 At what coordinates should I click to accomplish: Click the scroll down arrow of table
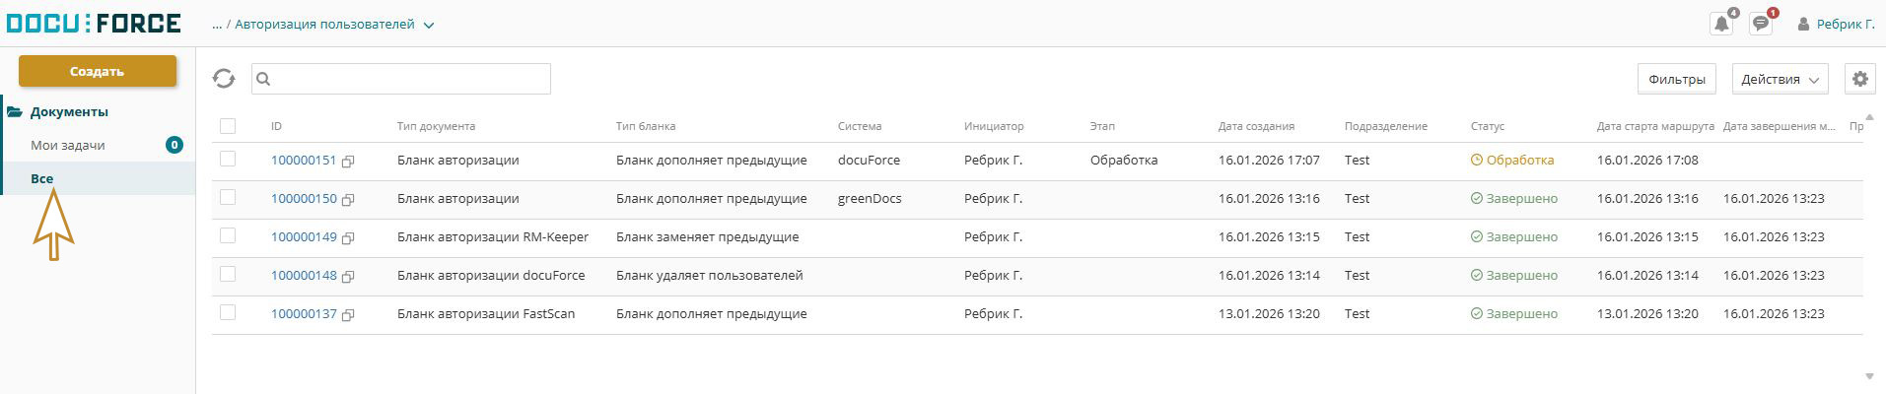point(1869,376)
